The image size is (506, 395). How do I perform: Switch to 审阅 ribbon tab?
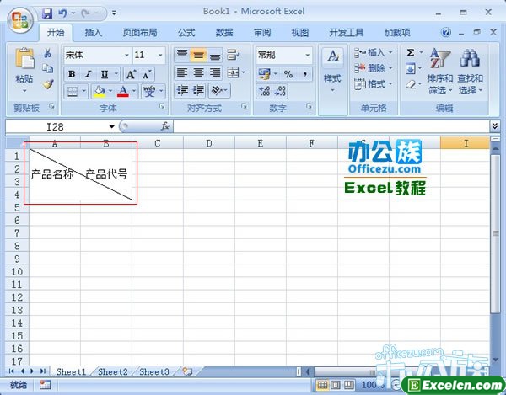coord(262,33)
